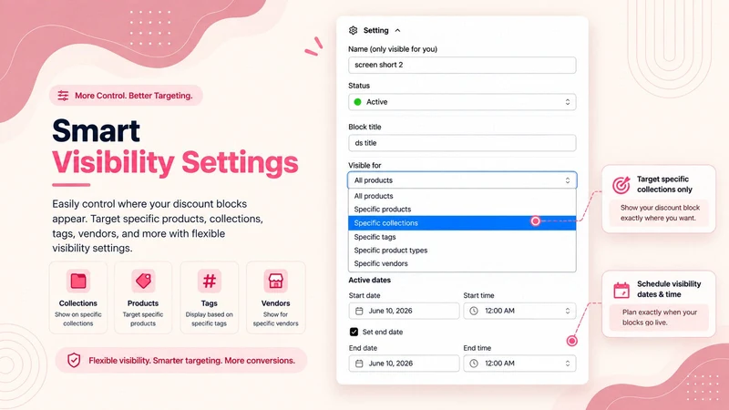Click the Tags hashtag icon

tap(210, 282)
